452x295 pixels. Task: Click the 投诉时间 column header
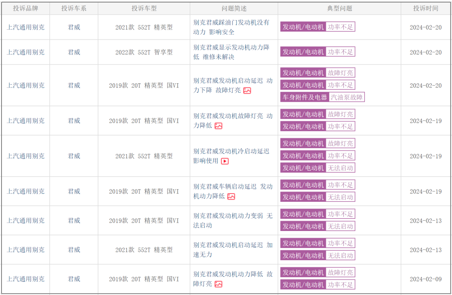[x=426, y=8]
